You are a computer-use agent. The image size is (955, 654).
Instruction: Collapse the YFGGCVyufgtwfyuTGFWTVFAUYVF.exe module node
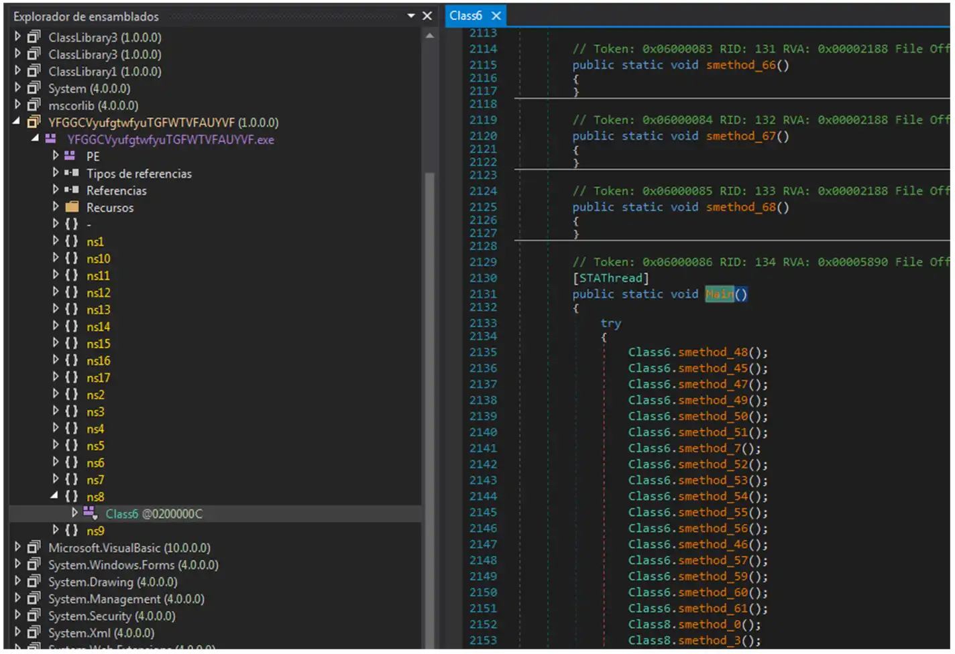coord(35,139)
